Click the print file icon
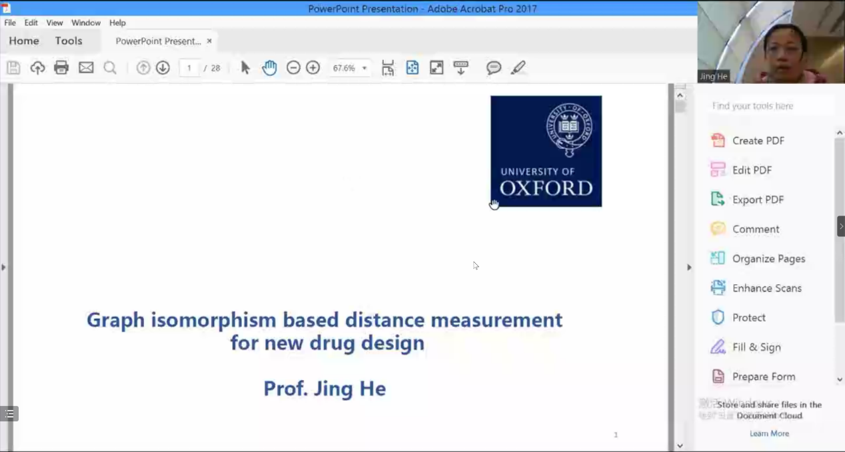The image size is (845, 452). 61,67
